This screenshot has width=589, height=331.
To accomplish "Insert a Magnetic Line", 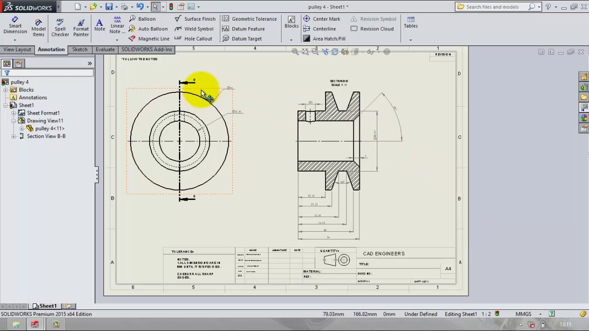I will coord(149,39).
